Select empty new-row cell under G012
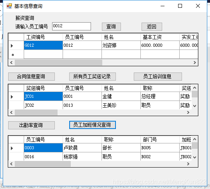Screen dimensions: 210x189 click(x=43, y=55)
